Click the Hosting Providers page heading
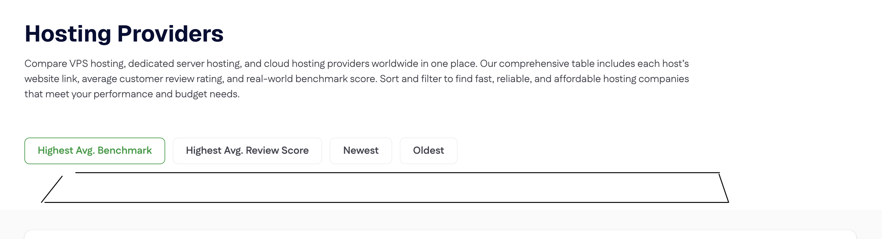Screen dimensions: 882x239 [124, 34]
